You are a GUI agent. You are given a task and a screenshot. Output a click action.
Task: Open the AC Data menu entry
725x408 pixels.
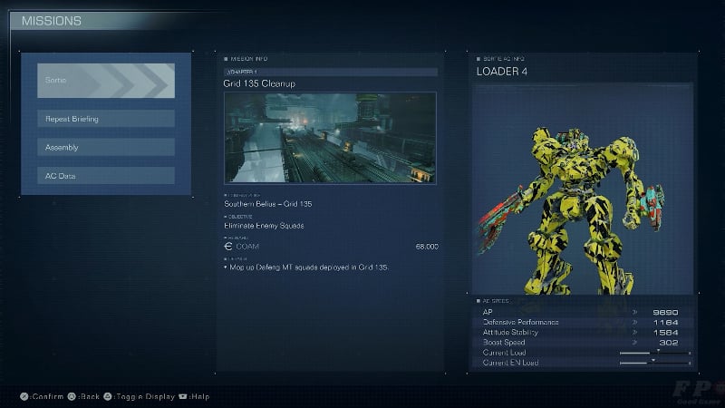click(106, 176)
